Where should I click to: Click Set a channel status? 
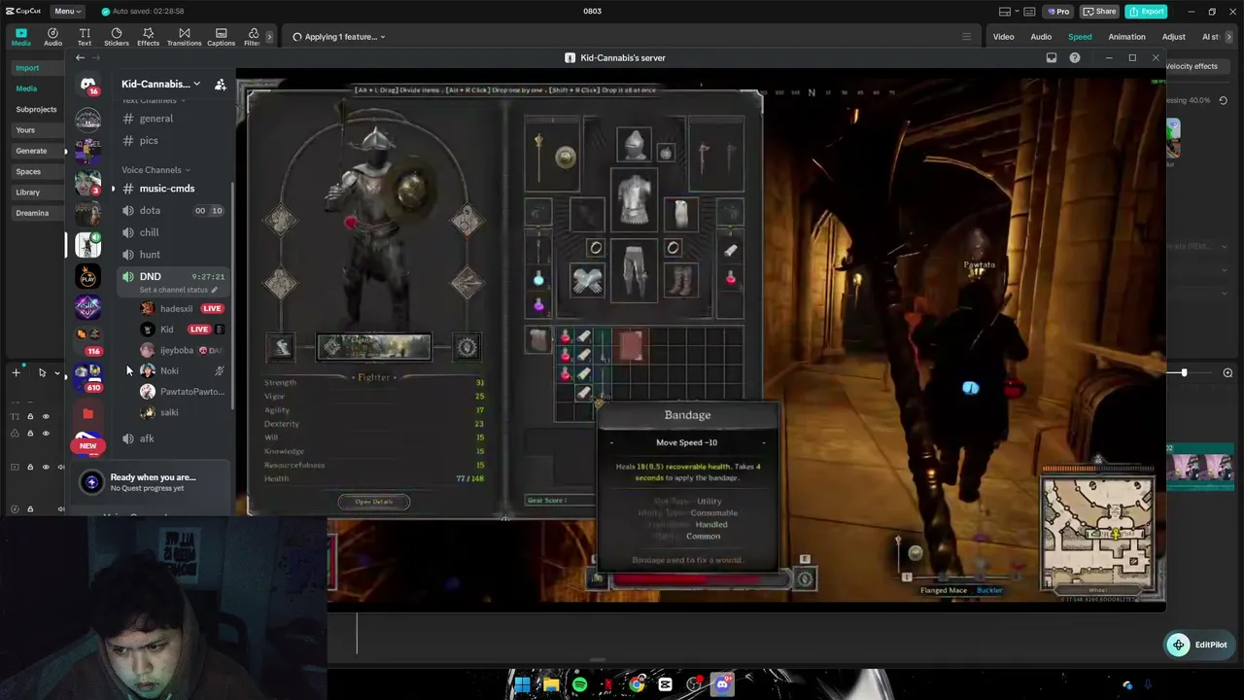178,290
